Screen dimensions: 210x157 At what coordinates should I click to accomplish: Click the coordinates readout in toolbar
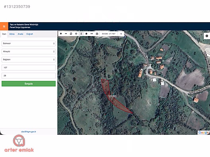click(109, 34)
